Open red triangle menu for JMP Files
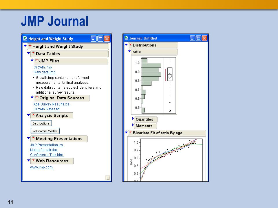 click(37, 60)
